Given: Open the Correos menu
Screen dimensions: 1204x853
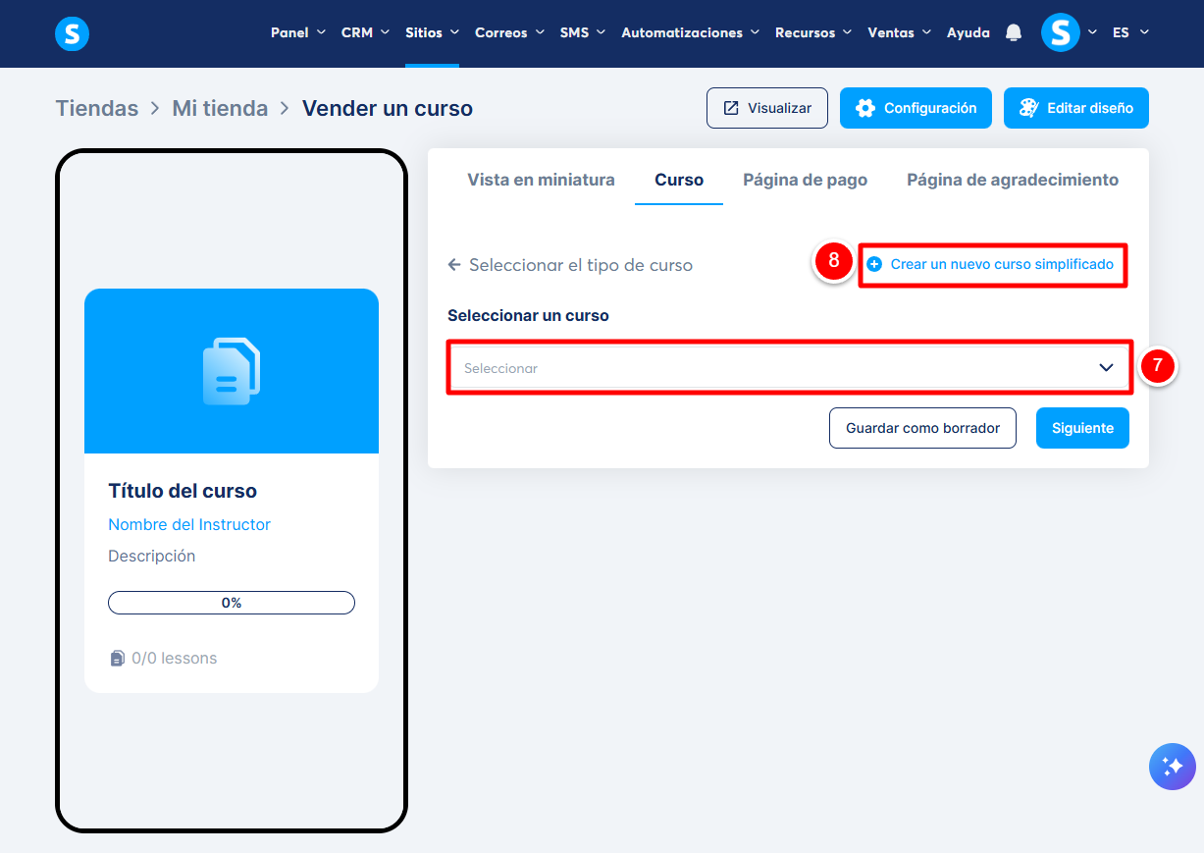Looking at the screenshot, I should pyautogui.click(x=509, y=32).
